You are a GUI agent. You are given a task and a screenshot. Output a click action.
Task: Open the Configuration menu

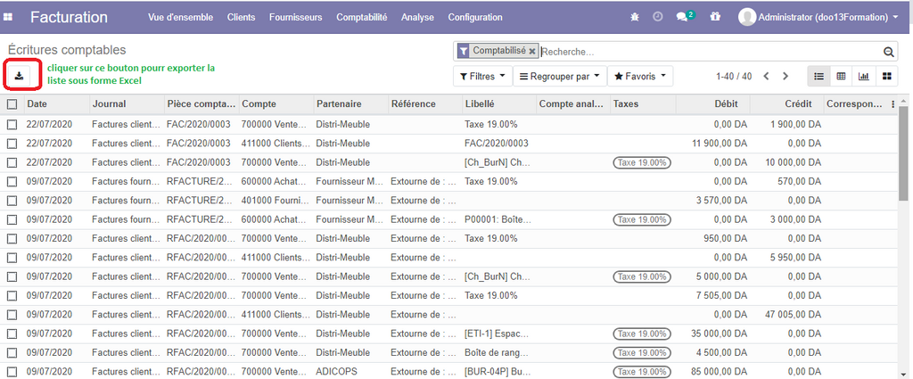[x=475, y=17]
